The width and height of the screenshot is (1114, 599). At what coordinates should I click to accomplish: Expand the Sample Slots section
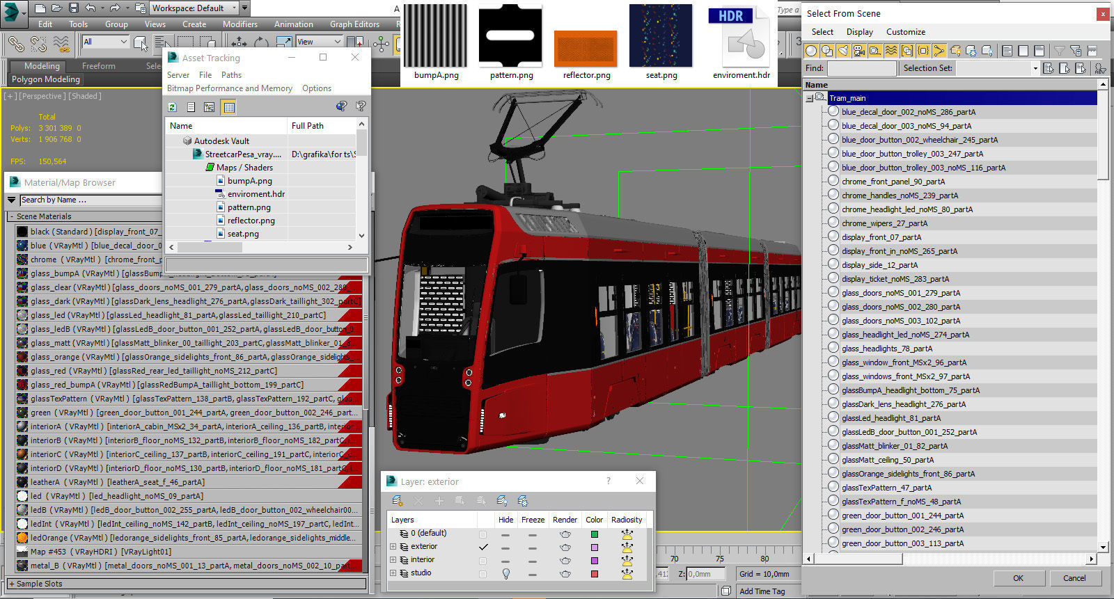pos(11,584)
